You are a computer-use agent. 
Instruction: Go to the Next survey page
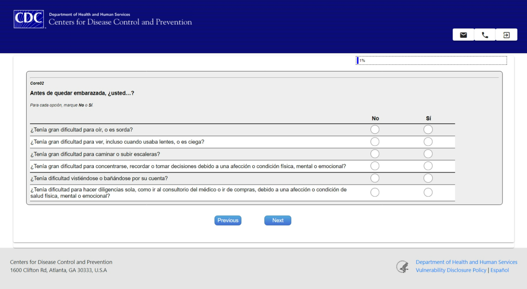click(278, 221)
